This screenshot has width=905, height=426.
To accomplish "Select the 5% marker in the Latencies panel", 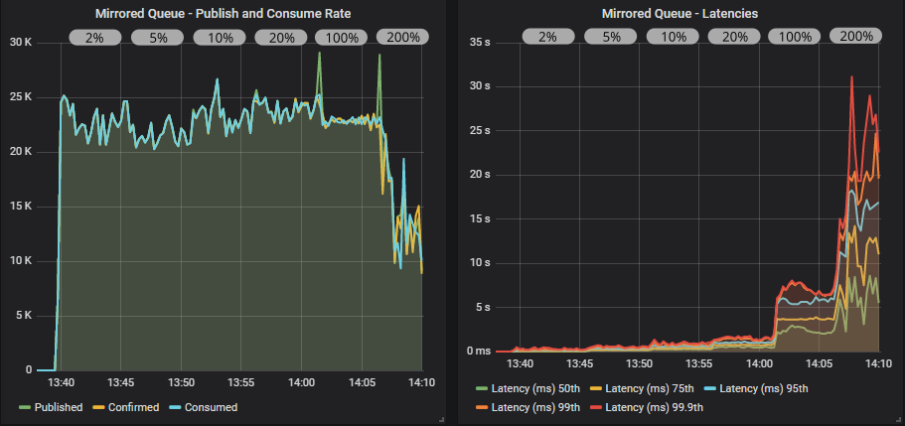I will pos(609,37).
